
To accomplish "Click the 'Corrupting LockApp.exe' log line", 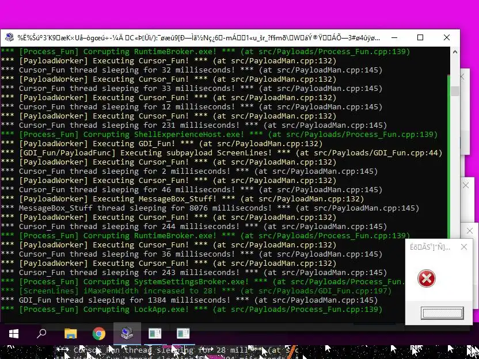I will tap(192, 310).
